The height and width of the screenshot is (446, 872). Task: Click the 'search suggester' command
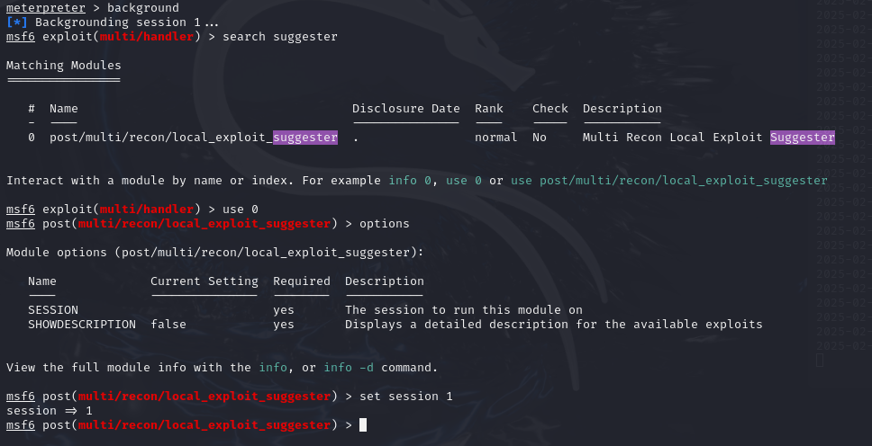(280, 37)
